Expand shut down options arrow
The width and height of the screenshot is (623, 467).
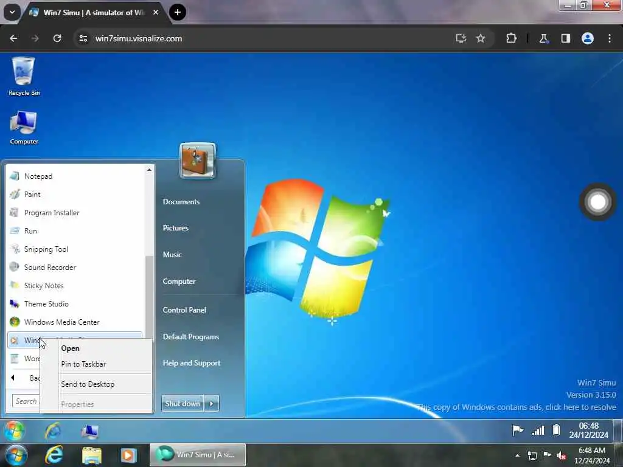pos(212,404)
